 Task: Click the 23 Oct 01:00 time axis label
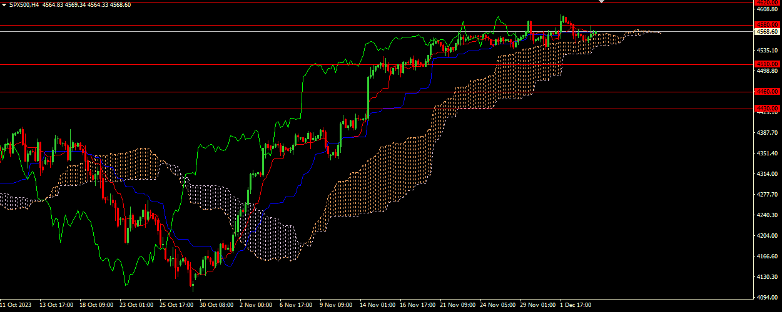(x=136, y=306)
